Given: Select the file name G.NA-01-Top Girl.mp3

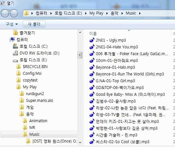Looking at the screenshot, I should (115, 81).
